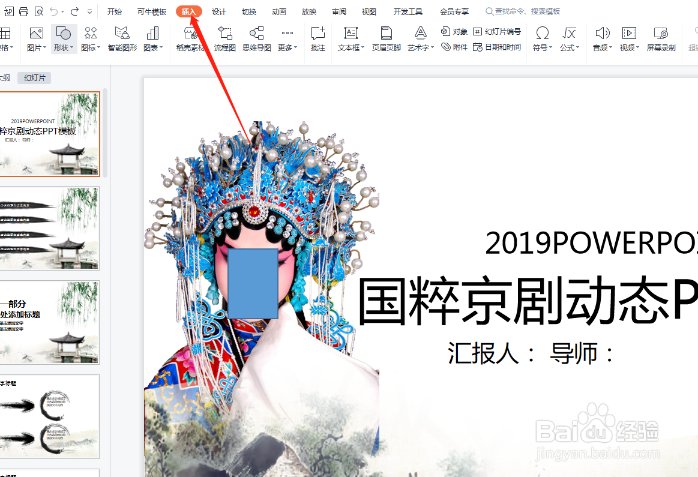Click the Picture (图片) insert icon

point(36,33)
